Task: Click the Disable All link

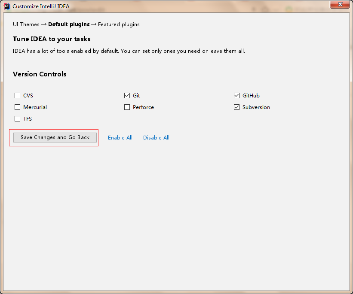Action: [x=156, y=138]
